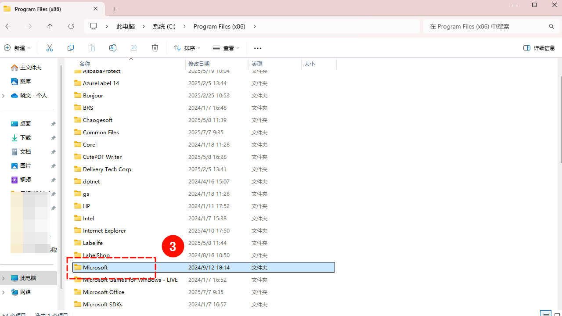Image resolution: width=562 pixels, height=316 pixels.
Task: Open 文档 quick access item
Action: coord(21,151)
